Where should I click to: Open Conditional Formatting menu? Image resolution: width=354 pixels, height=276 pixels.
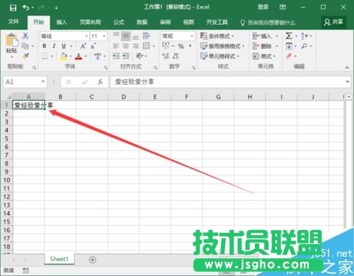coord(217,36)
